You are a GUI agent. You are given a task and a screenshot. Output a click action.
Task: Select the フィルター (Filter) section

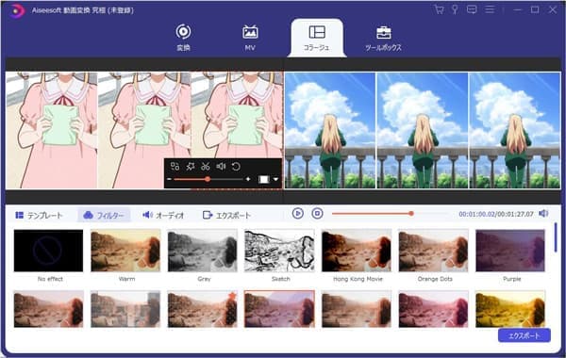pyautogui.click(x=104, y=215)
